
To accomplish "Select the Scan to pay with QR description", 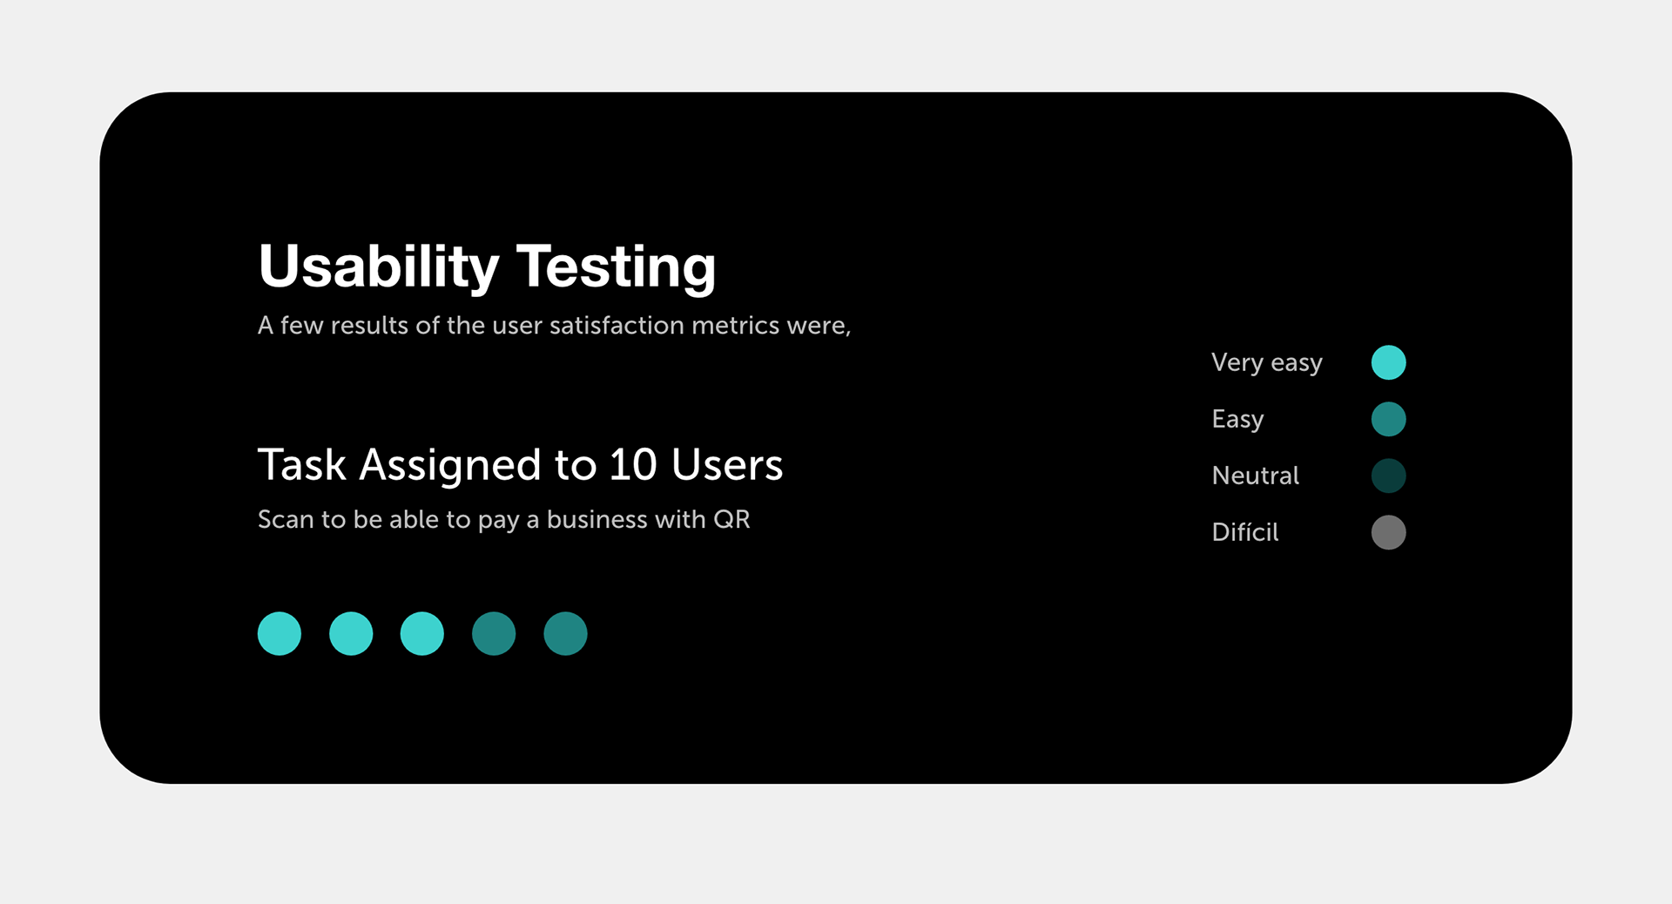I will (x=503, y=520).
